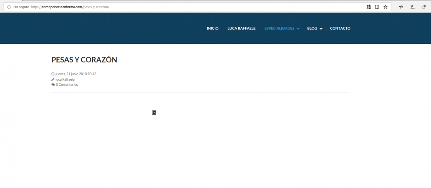Go to INICIO menu item

[213, 28]
